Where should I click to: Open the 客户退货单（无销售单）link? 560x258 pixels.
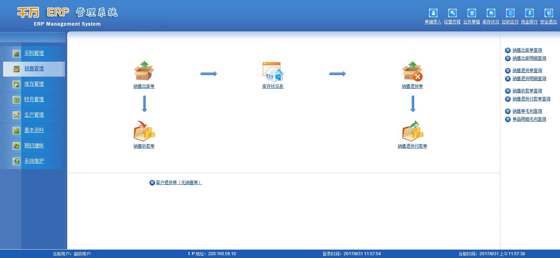click(179, 183)
